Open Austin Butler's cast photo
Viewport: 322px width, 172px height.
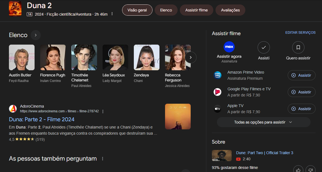(x=22, y=57)
